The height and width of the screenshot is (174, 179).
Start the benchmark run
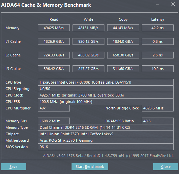(90, 167)
